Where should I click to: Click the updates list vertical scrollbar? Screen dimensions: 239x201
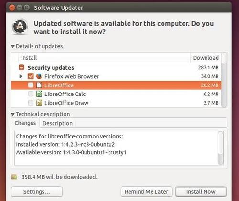click(224, 80)
